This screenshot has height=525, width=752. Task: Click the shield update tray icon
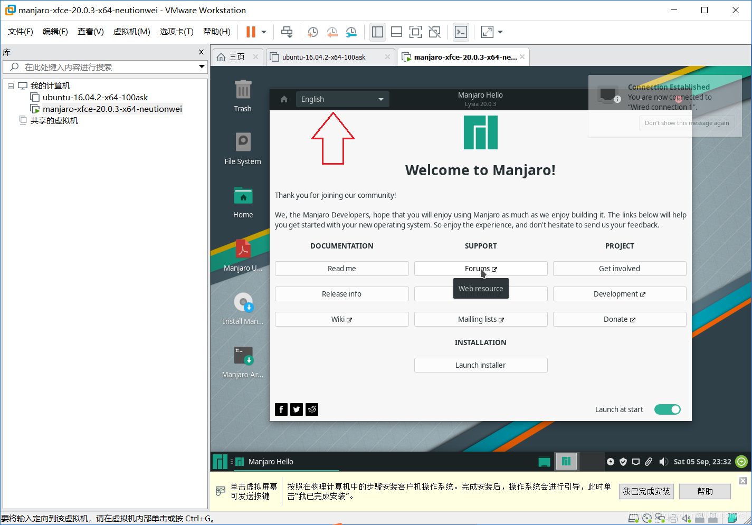point(623,462)
